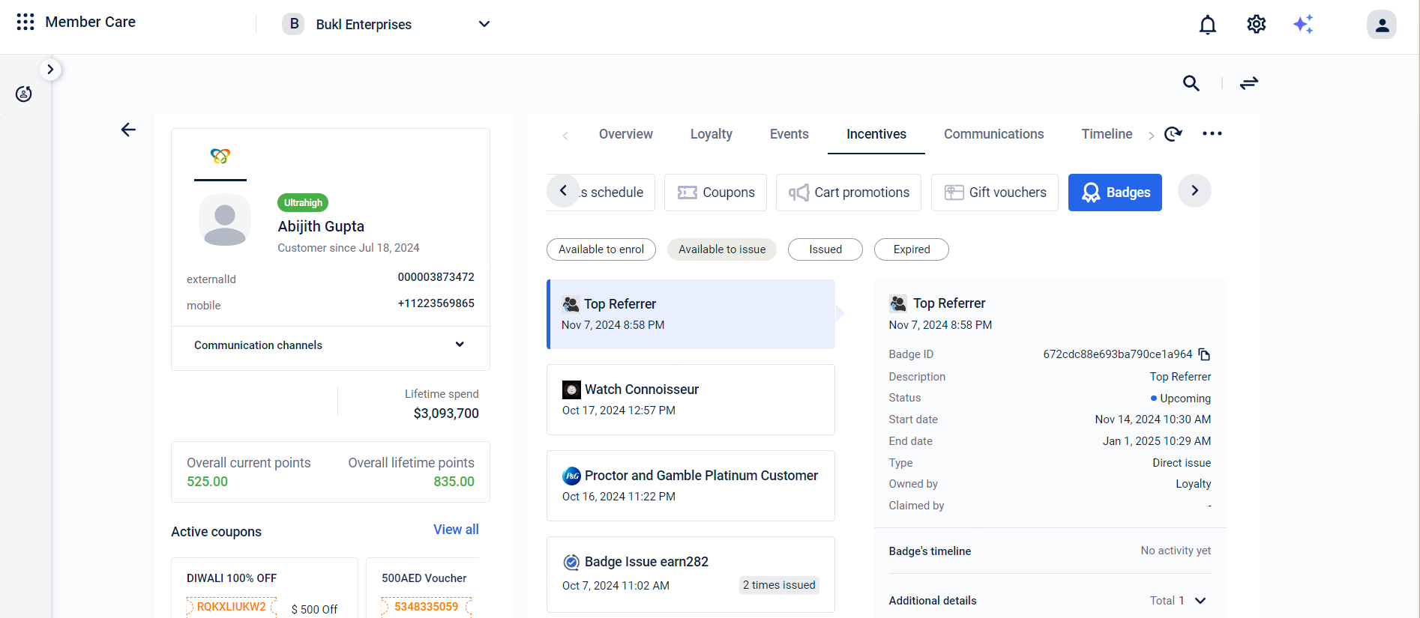Click the colorful loyalty heart tab icon
This screenshot has width=1420, height=618.
pos(220,156)
